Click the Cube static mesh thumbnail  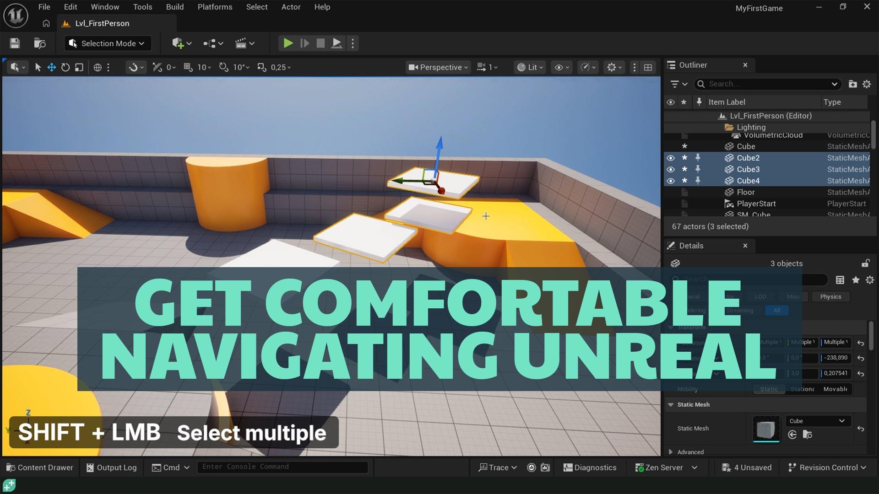click(x=766, y=429)
